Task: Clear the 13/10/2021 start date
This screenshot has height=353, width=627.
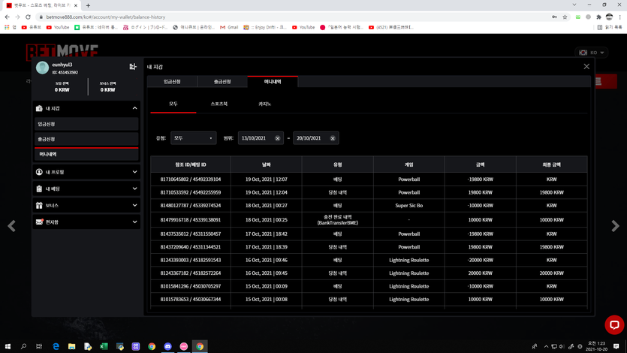Action: pos(277,138)
